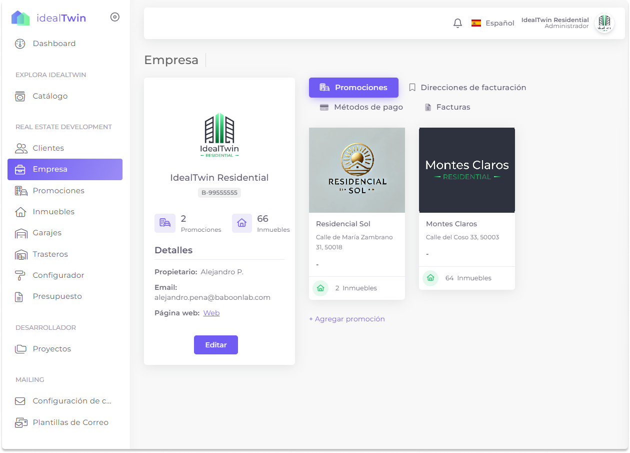Click the Configurador paint roller icon
The width and height of the screenshot is (630, 453).
[x=20, y=275]
